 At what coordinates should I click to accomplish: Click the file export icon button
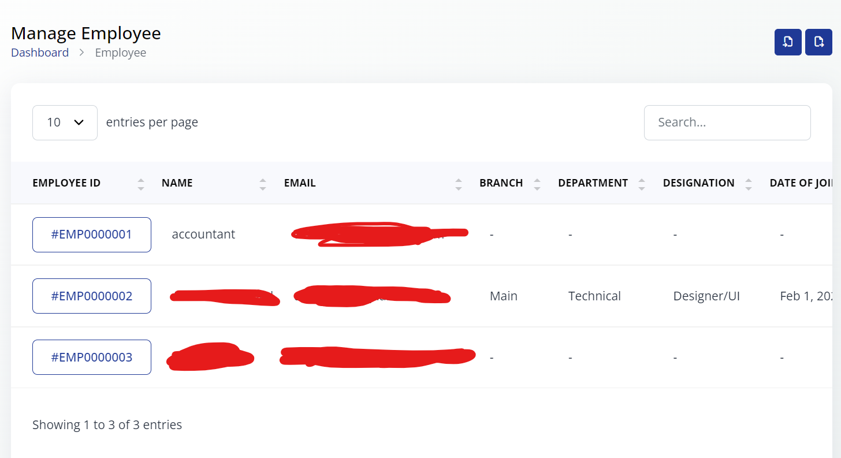[x=818, y=42]
